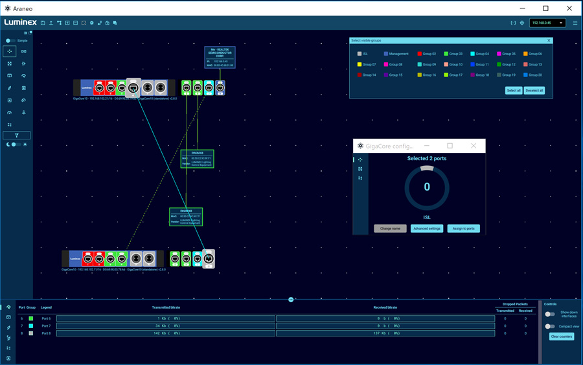Click the group number dial showing 0
Viewport: 583px width, 365px height.
click(427, 187)
